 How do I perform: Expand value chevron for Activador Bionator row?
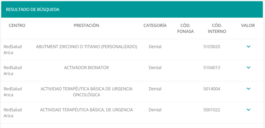click(248, 67)
